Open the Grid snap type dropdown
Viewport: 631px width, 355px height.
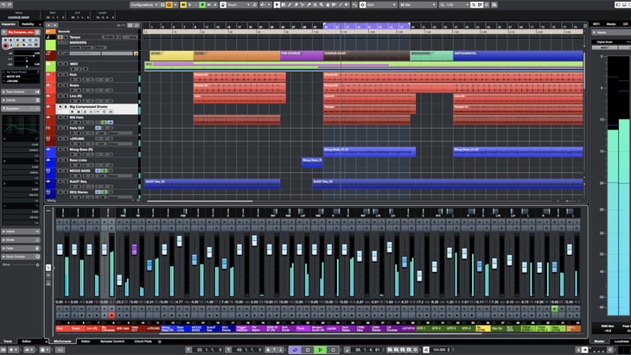pos(381,5)
